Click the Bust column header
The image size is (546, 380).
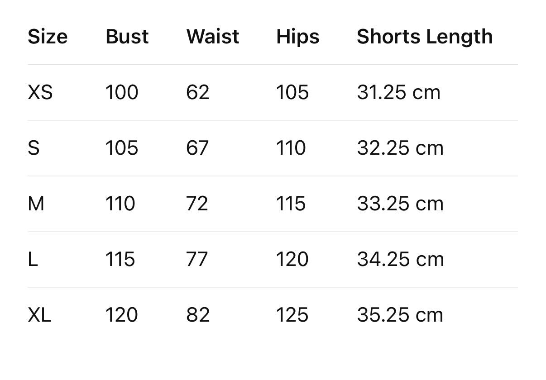pos(127,37)
